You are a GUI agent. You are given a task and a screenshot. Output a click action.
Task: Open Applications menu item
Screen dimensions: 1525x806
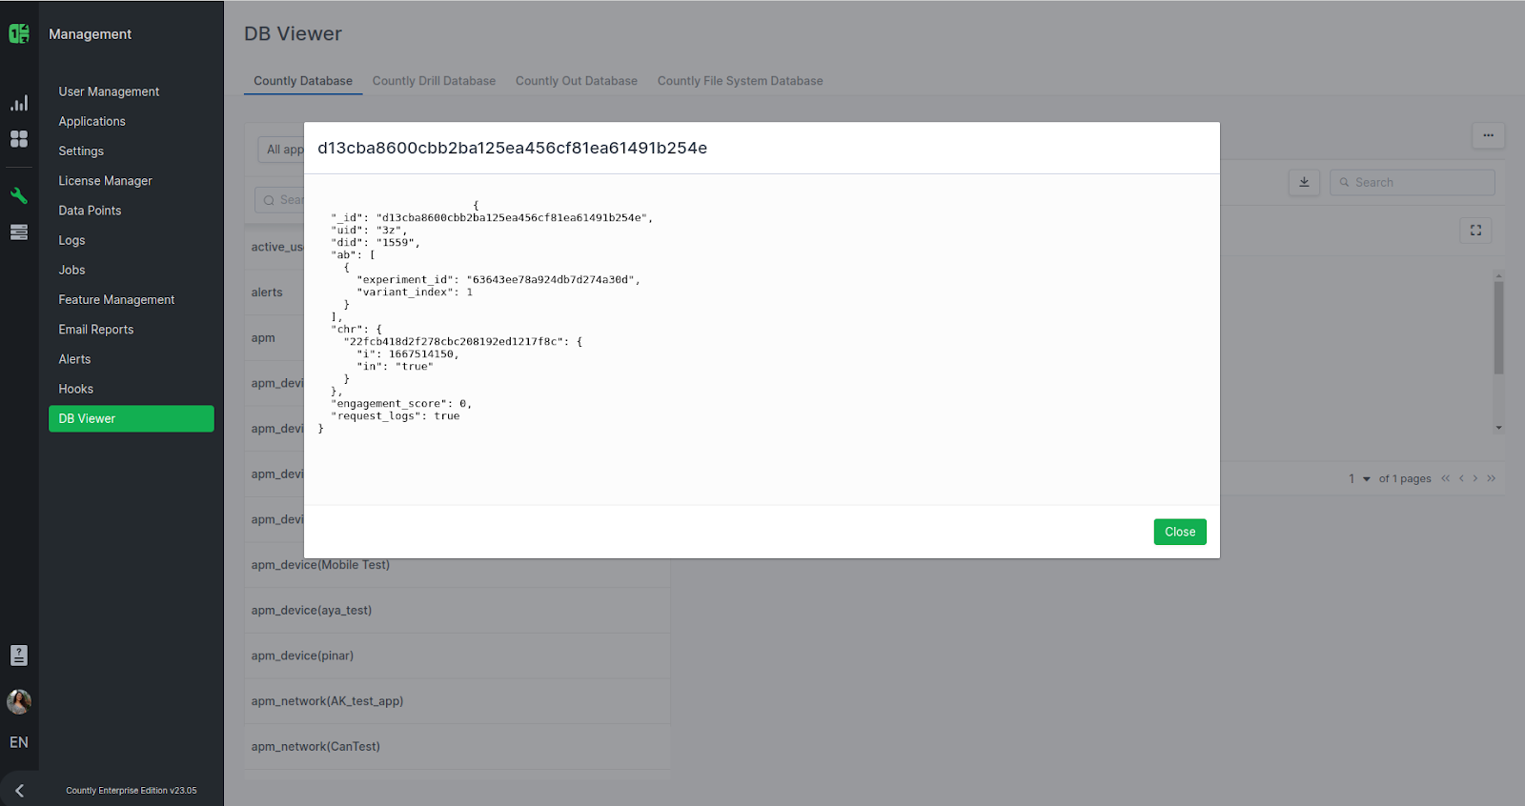(x=91, y=121)
